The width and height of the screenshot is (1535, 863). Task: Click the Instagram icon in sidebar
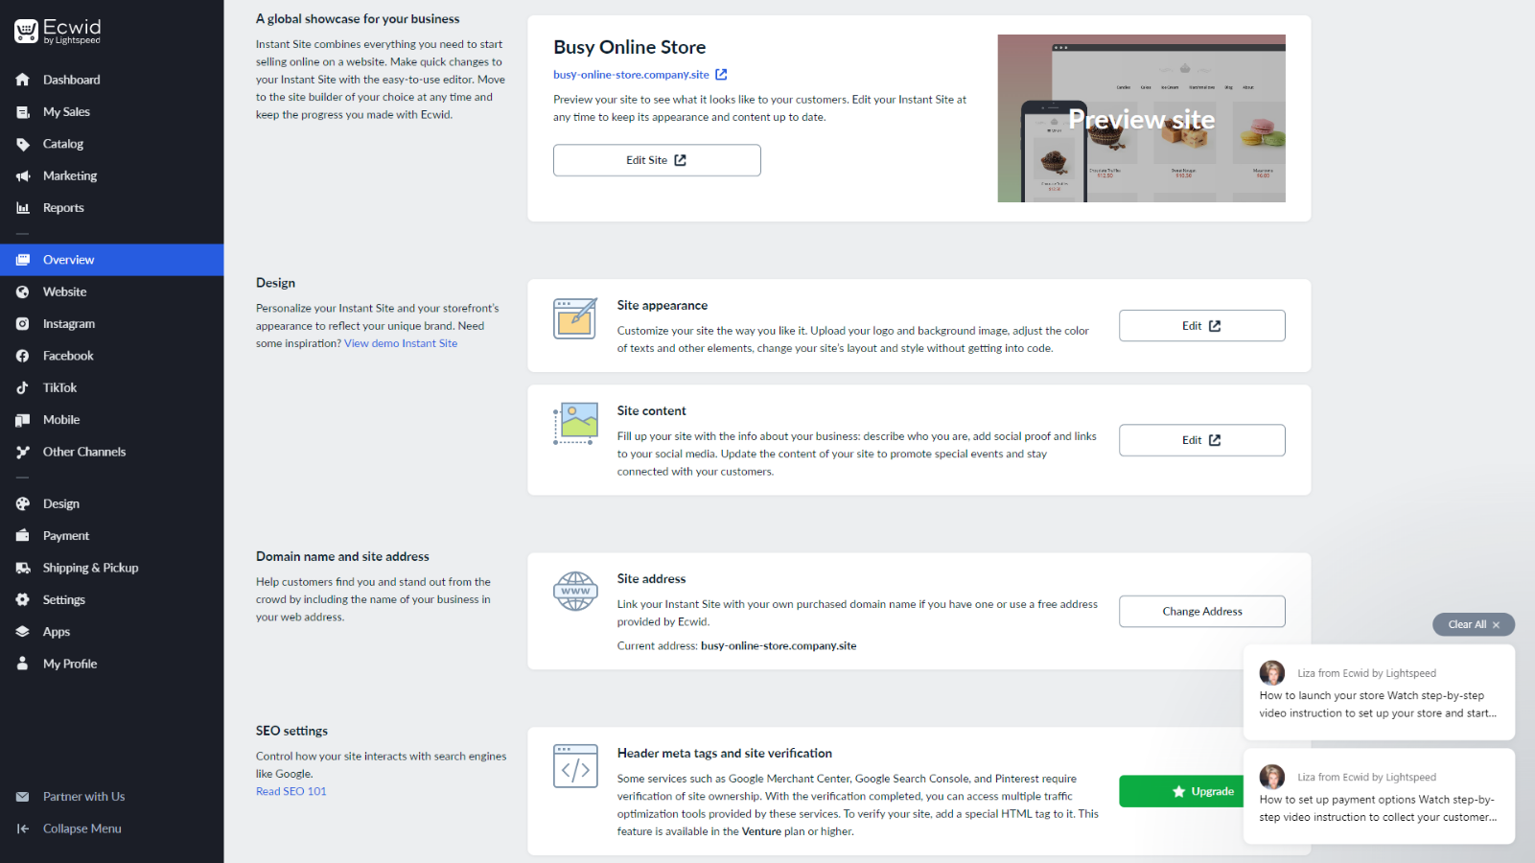tap(23, 324)
